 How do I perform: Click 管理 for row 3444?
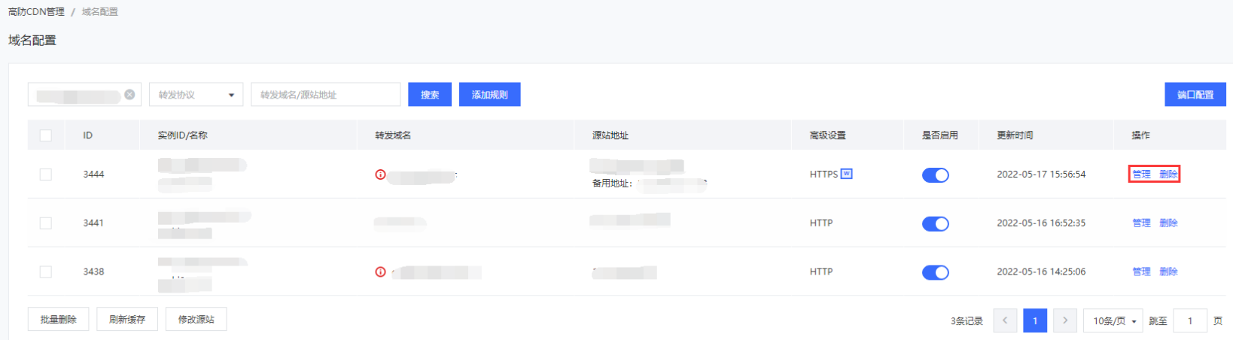[1141, 175]
